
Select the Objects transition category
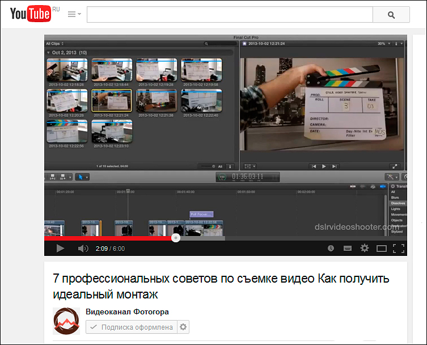pyautogui.click(x=396, y=220)
